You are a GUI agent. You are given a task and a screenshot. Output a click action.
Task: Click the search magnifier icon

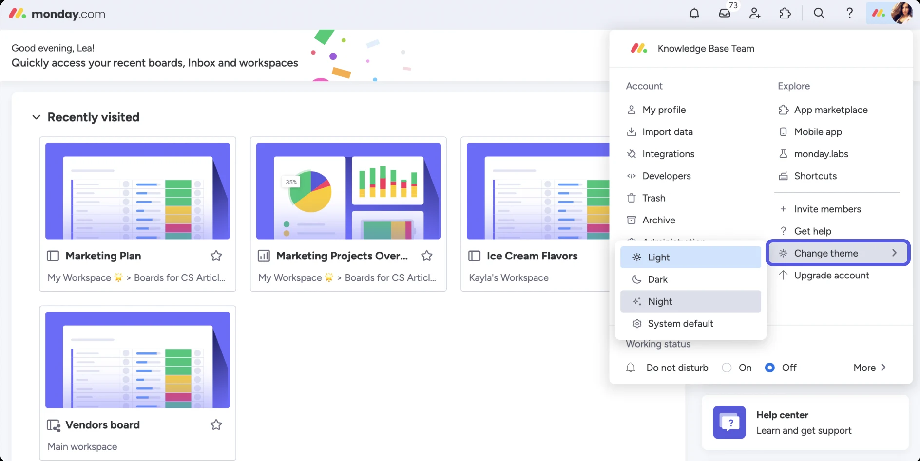(819, 13)
